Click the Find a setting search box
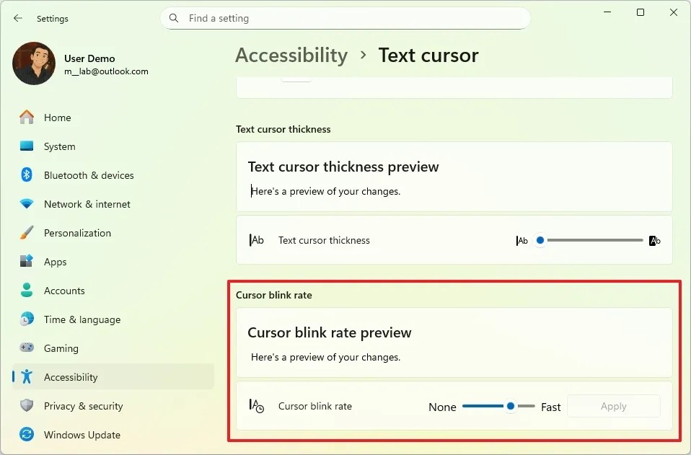The image size is (691, 455). coord(345,18)
